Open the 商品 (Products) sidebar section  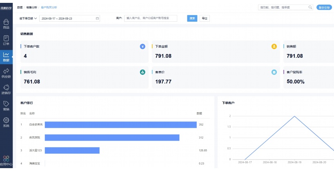[x=6, y=23]
